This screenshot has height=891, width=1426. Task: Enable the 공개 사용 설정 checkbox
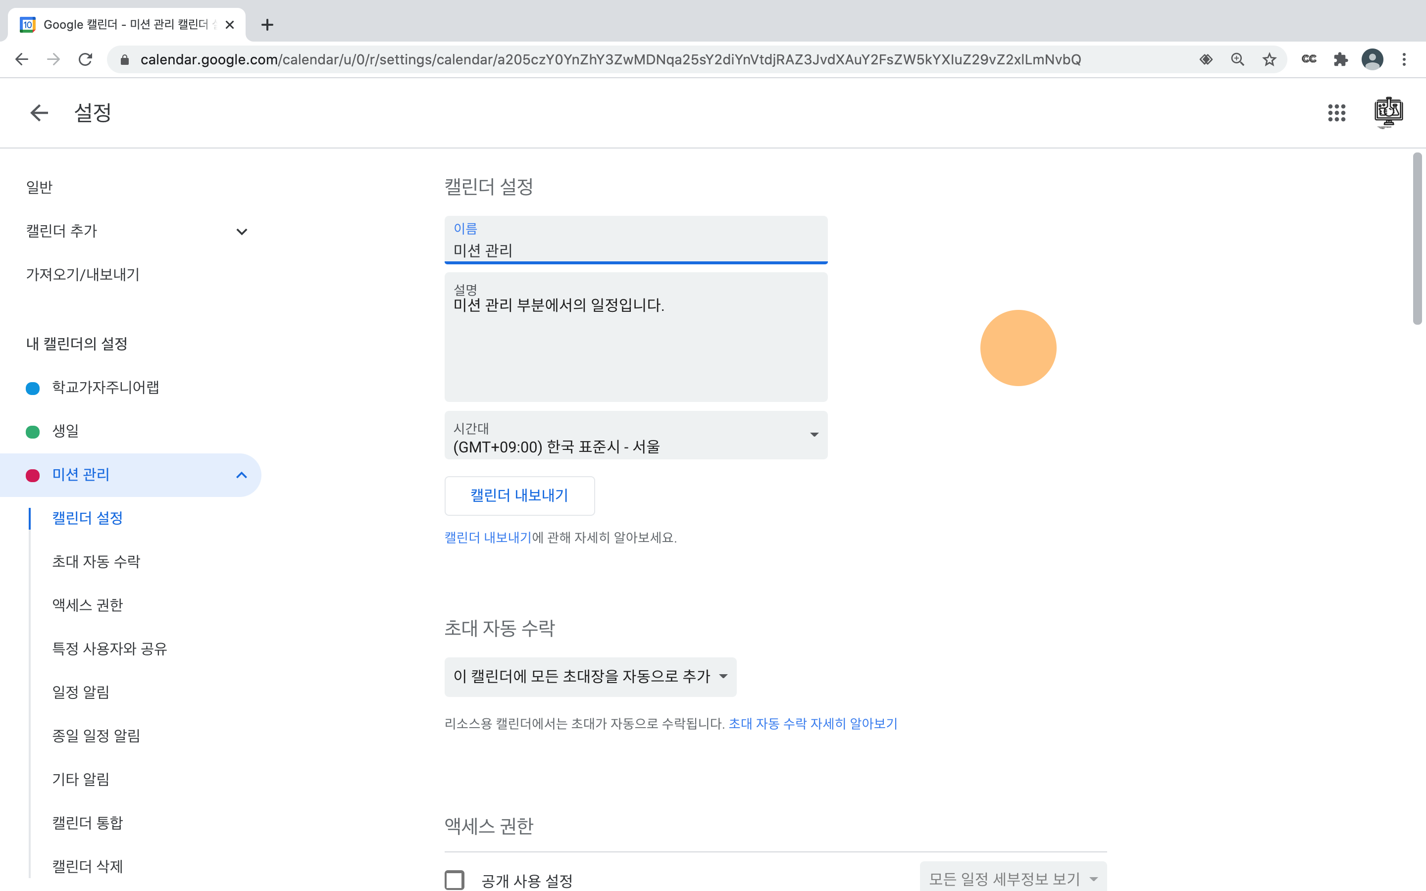455,880
